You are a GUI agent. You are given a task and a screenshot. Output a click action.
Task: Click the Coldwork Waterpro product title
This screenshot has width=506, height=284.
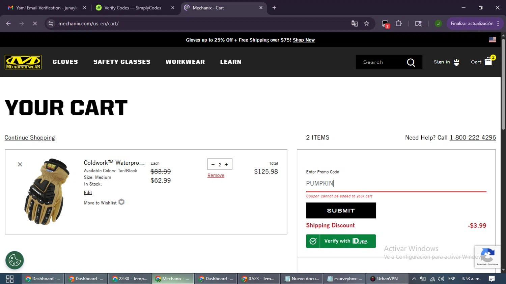pyautogui.click(x=114, y=163)
